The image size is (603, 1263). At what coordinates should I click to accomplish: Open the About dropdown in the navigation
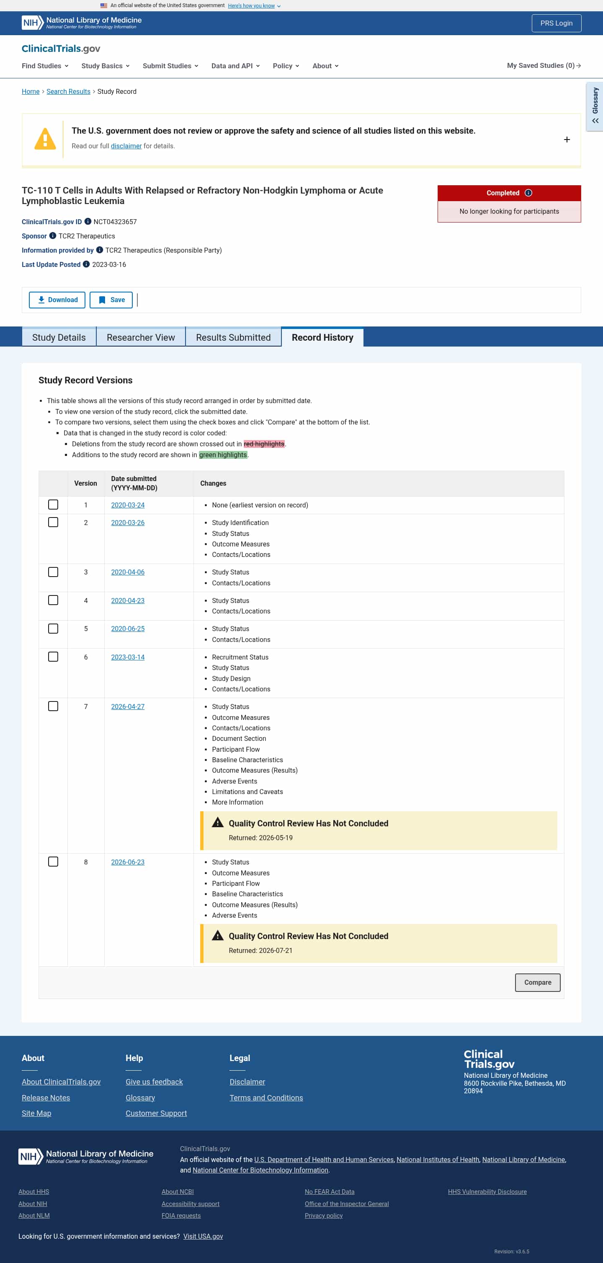point(326,66)
